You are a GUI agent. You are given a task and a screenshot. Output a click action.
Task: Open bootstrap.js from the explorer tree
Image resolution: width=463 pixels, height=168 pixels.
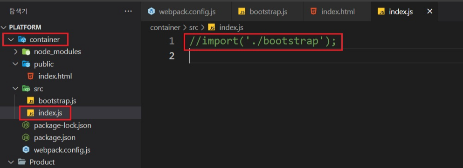(x=57, y=101)
